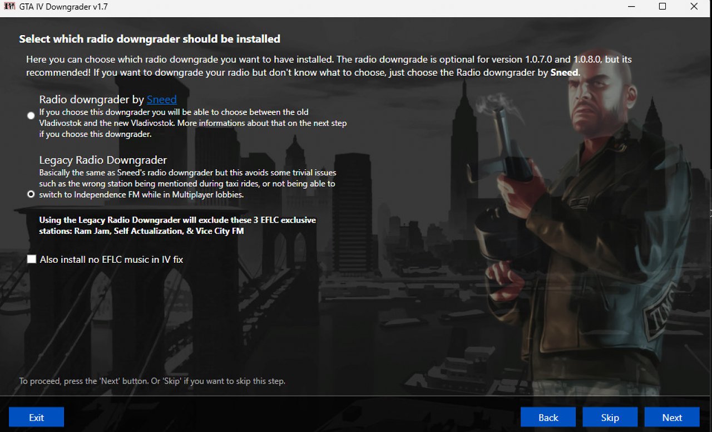
Task: Select the Radio downgrader by Sneed option
Action: click(31, 115)
